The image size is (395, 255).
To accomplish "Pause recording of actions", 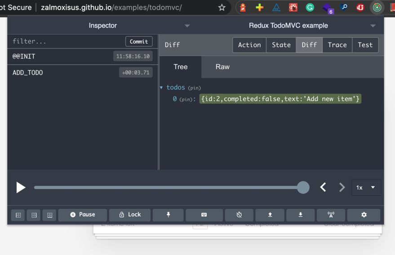I will click(83, 215).
